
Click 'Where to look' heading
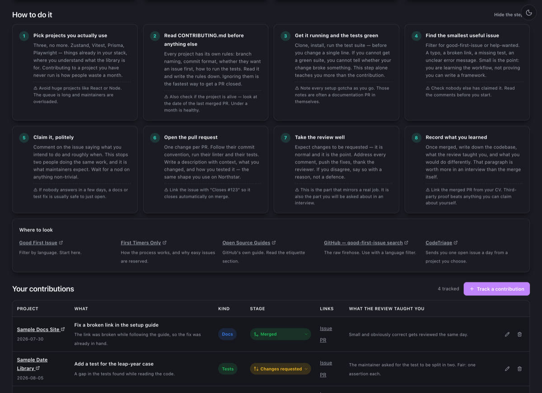click(36, 230)
